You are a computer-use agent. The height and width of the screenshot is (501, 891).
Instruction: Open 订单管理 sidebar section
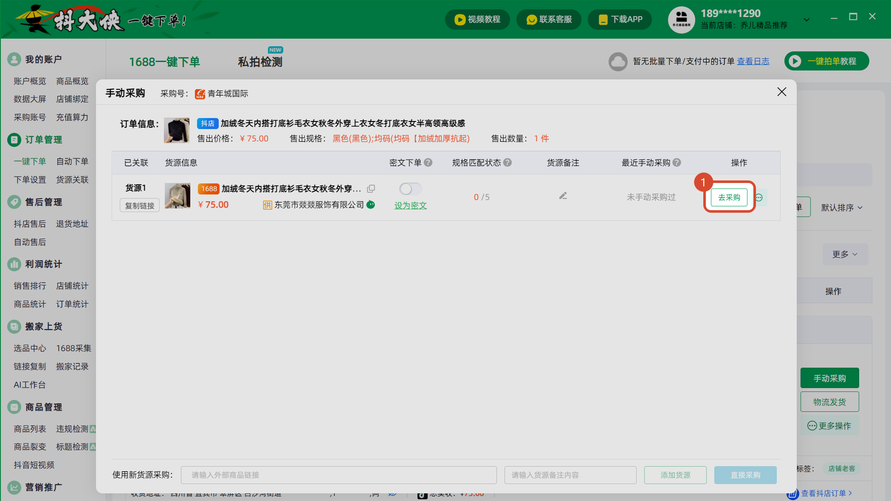pos(35,140)
